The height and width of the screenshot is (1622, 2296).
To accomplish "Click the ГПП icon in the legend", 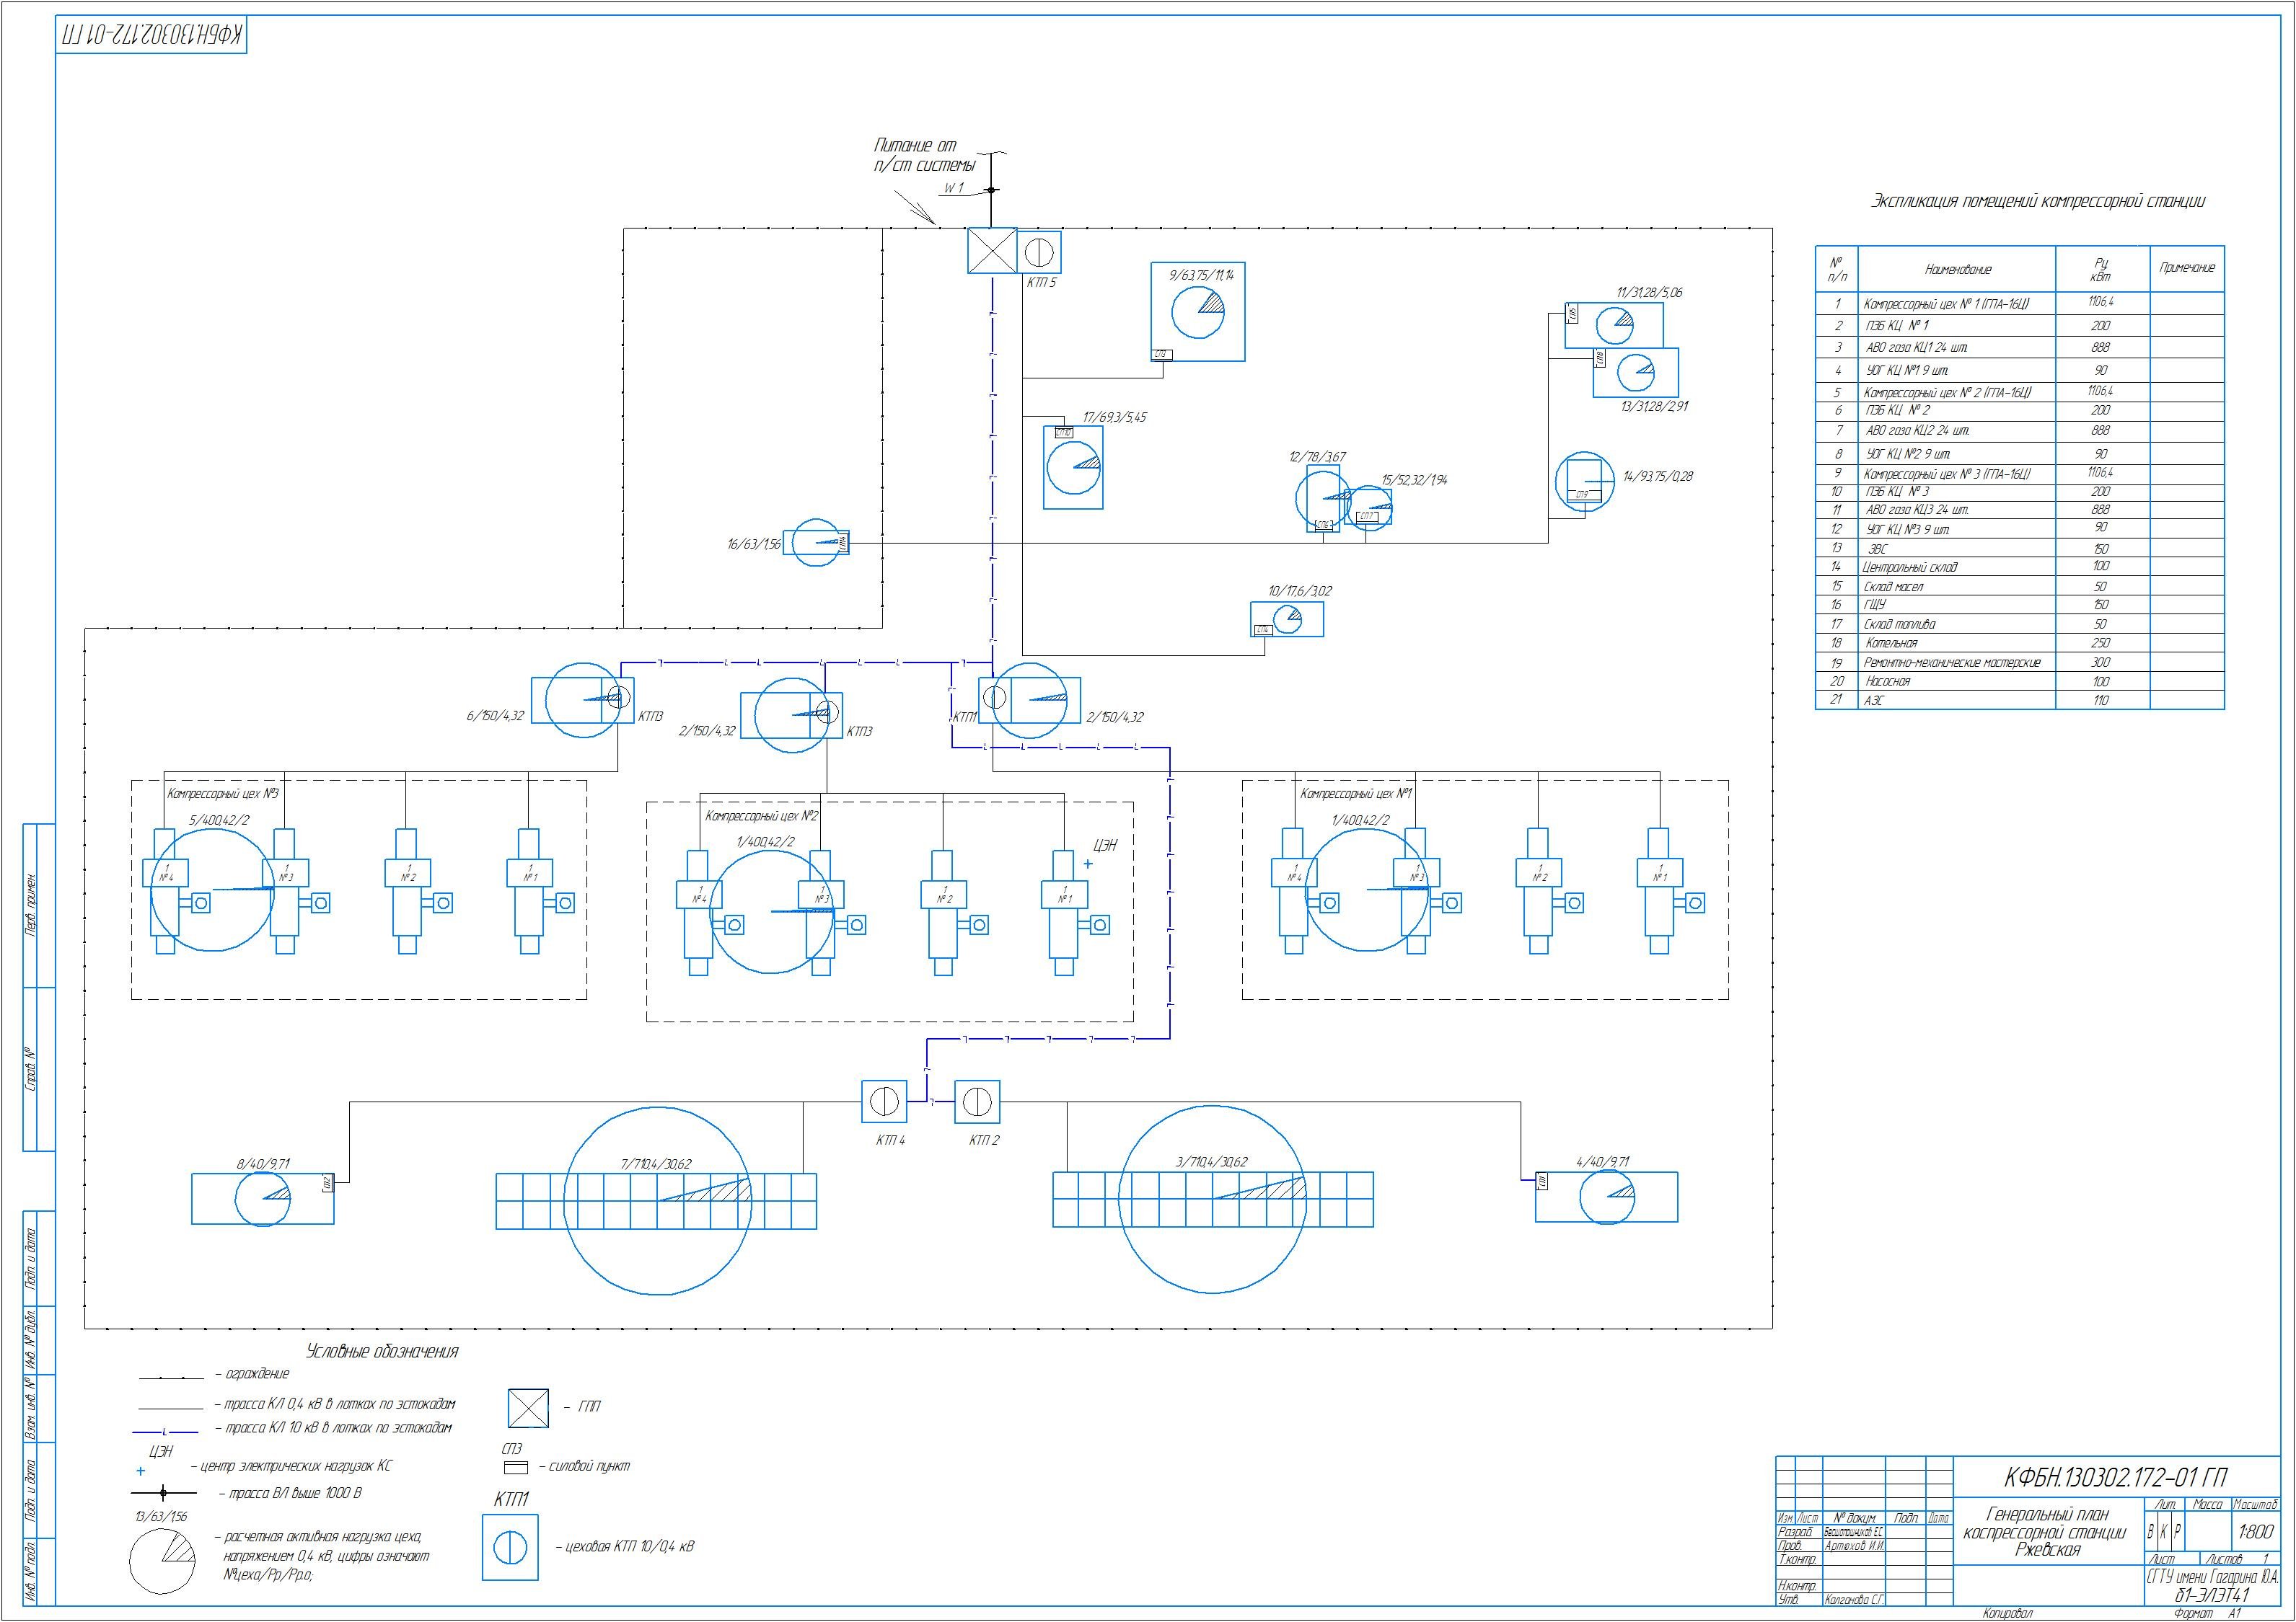I will pos(528,1408).
